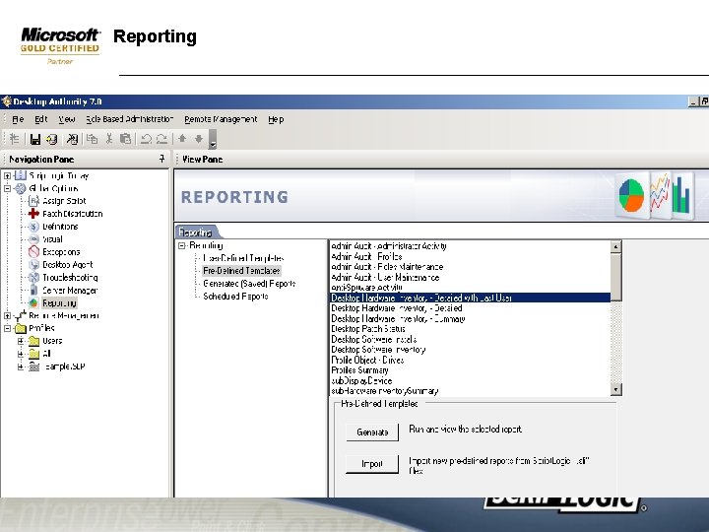
Task: Click the Users folder icon
Action: pos(33,341)
